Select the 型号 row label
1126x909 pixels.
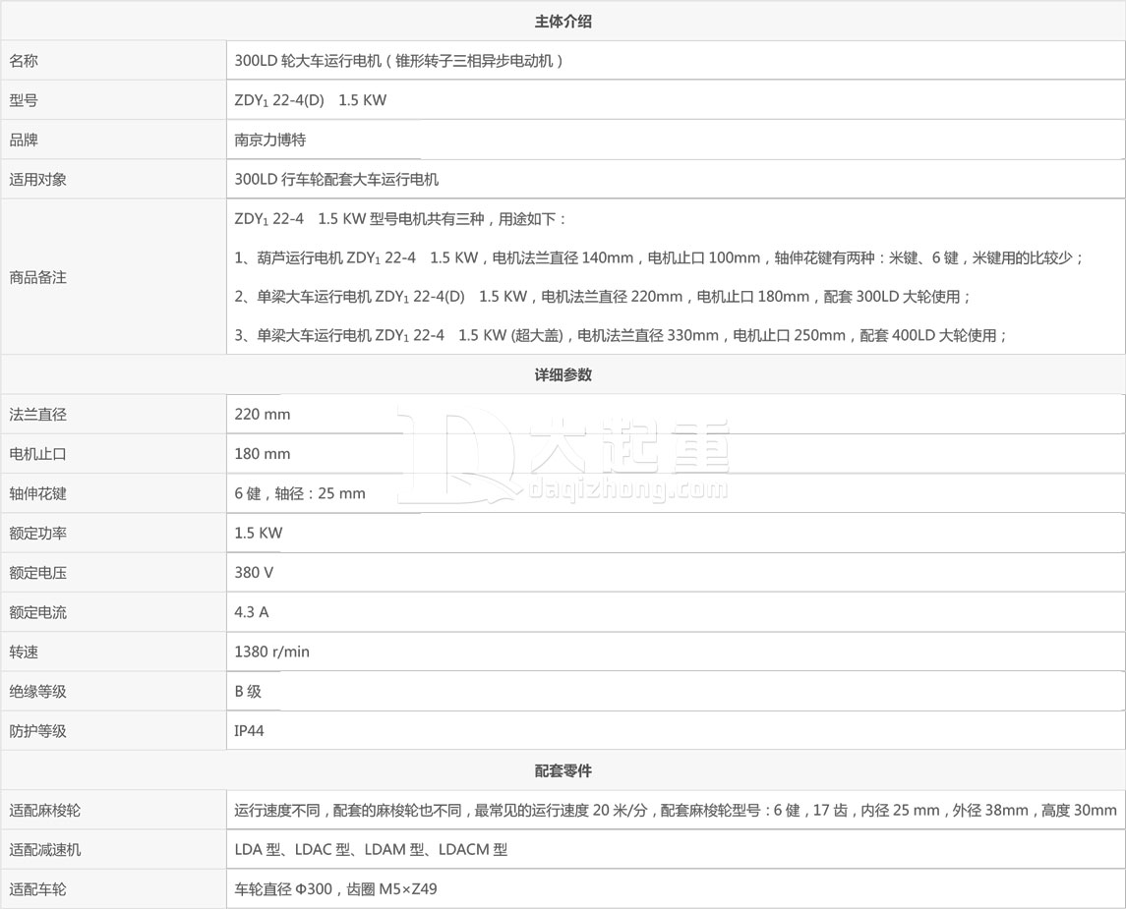tap(24, 100)
